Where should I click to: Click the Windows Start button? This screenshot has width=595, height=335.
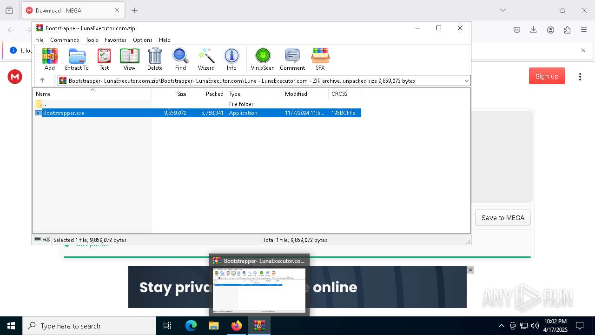click(x=11, y=326)
